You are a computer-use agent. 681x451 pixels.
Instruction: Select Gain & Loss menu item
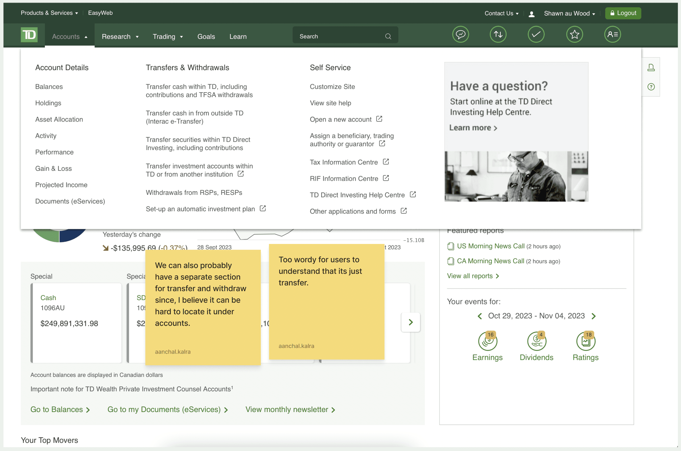53,169
